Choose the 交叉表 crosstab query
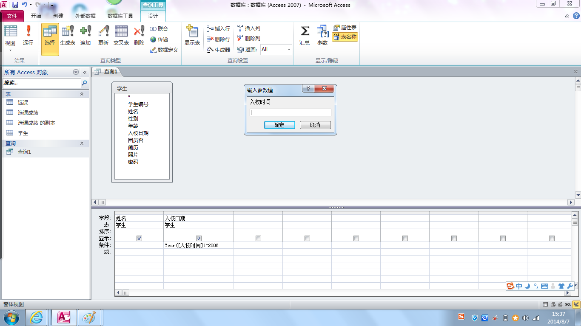 [121, 36]
